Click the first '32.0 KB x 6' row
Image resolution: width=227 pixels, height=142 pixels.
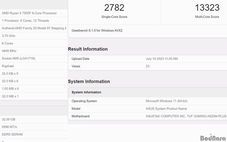(x=34, y=73)
